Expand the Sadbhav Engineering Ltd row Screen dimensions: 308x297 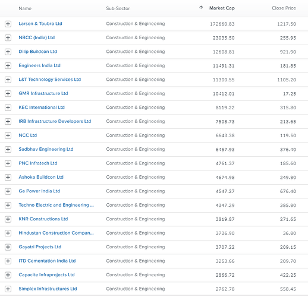[x=8, y=150]
